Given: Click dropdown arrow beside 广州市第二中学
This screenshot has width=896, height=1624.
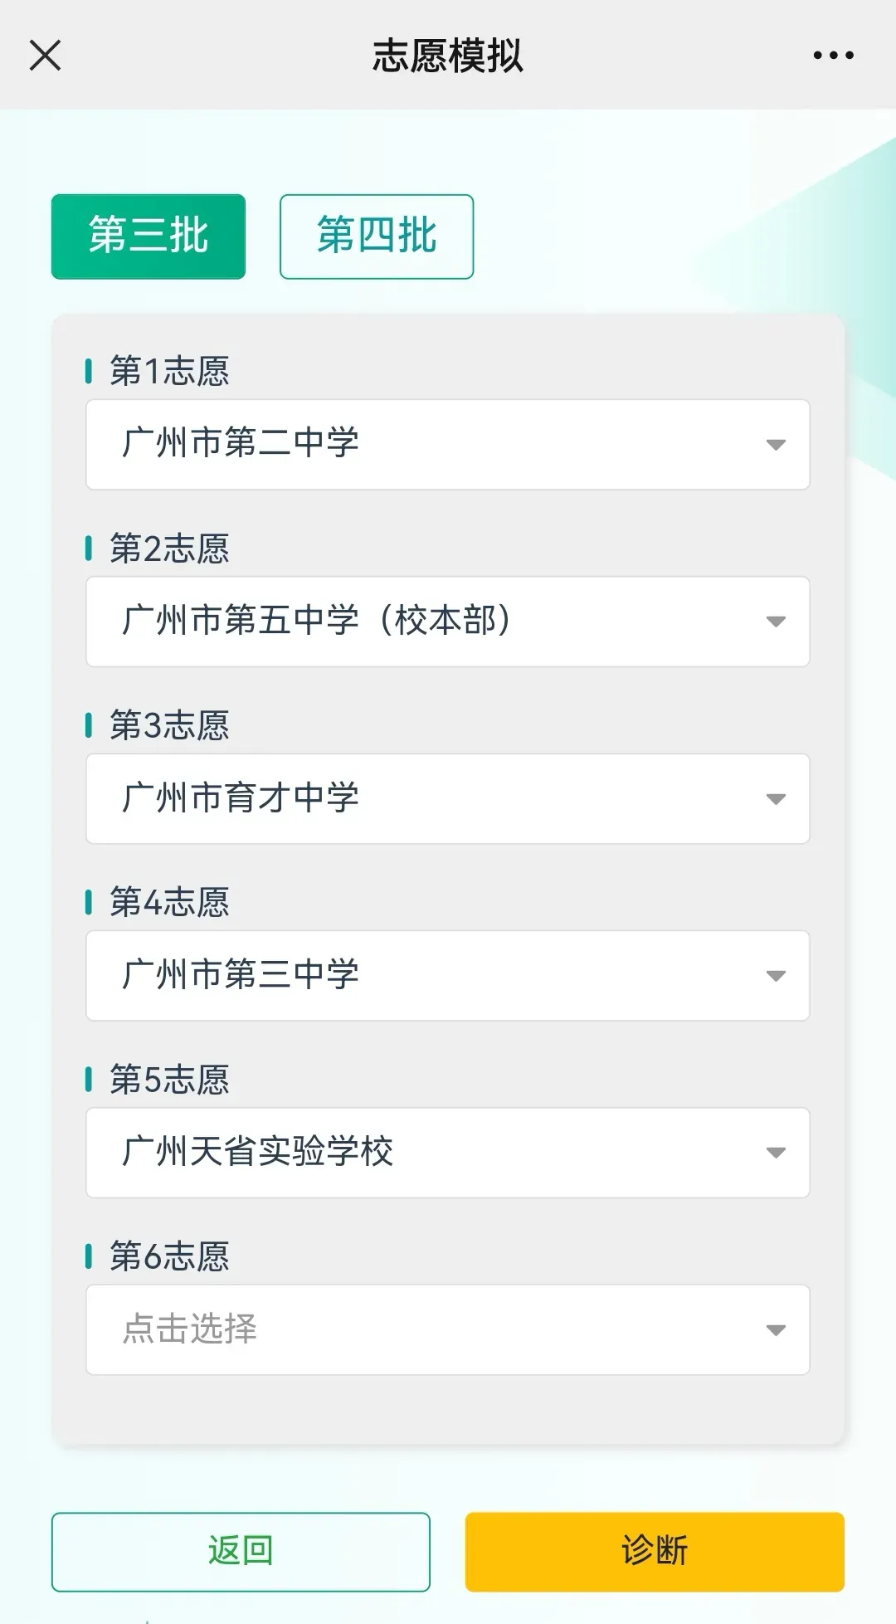Looking at the screenshot, I should [x=776, y=445].
